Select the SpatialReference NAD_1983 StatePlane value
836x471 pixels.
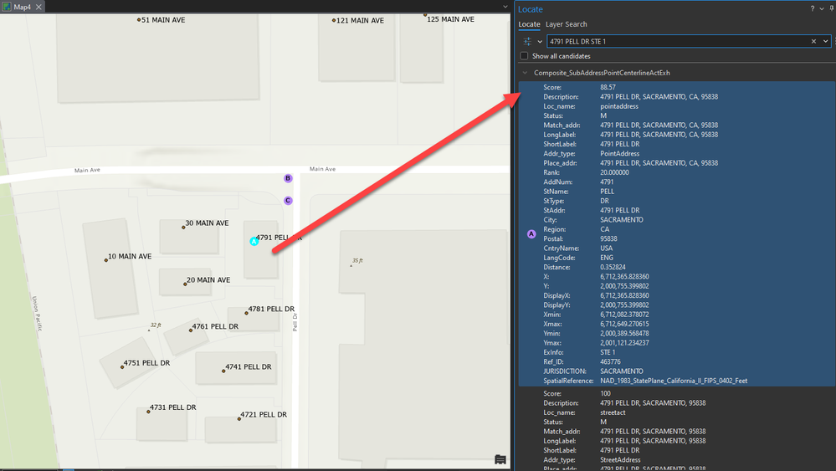click(674, 381)
